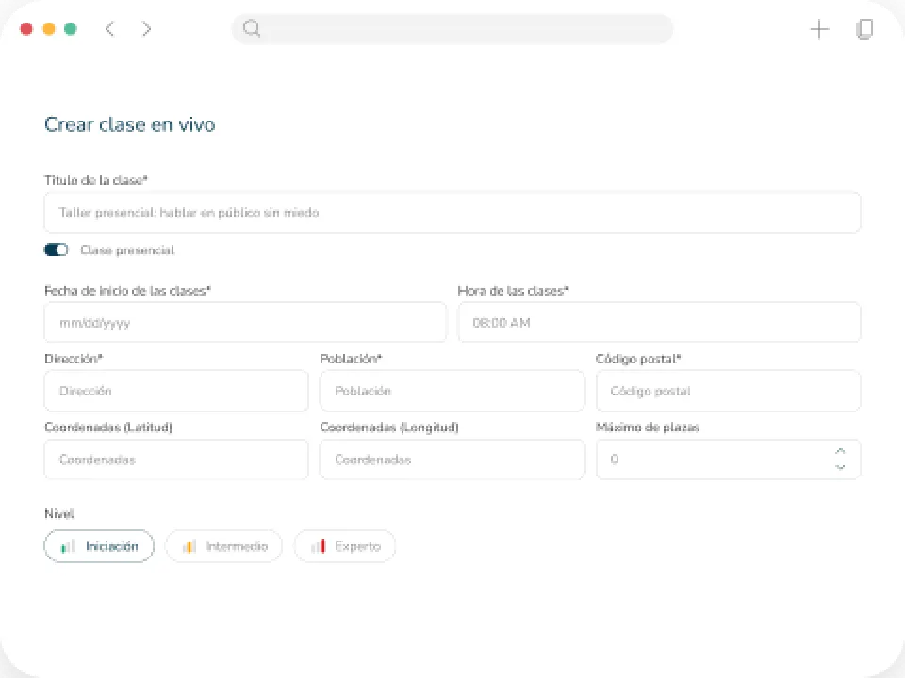Click the search magnifier icon
905x678 pixels.
pos(252,28)
